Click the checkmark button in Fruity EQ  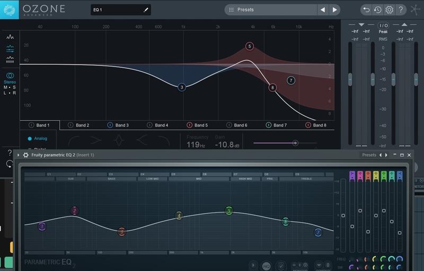[281, 266]
